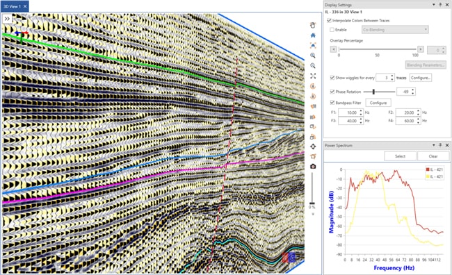Open Power Spectrum panel options arrow
Image resolution: width=452 pixels, height=275 pixels.
point(433,145)
